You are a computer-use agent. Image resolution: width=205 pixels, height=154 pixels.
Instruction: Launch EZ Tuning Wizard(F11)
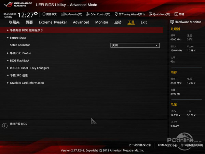(130, 14)
